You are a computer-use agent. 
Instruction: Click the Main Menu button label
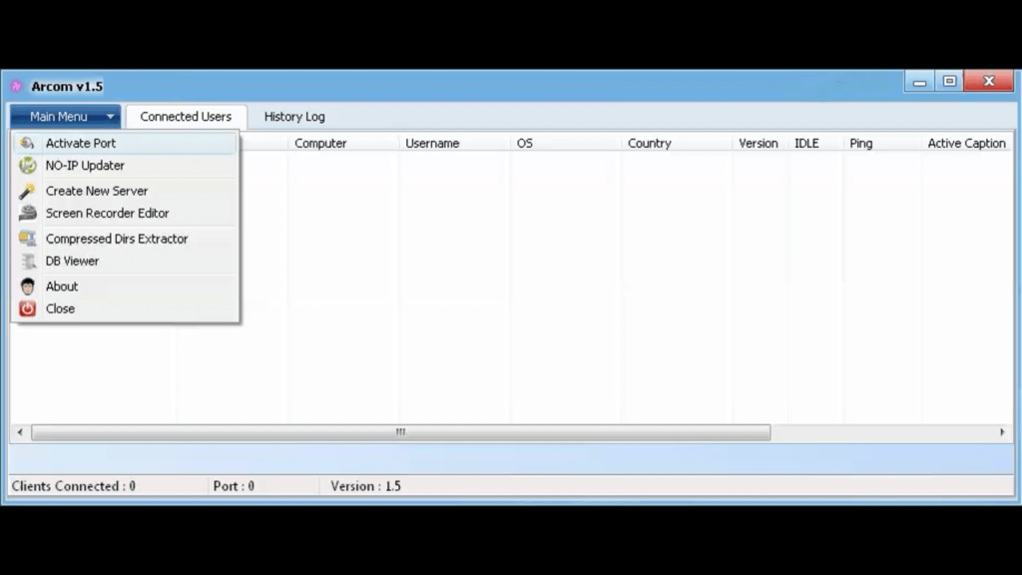point(59,117)
